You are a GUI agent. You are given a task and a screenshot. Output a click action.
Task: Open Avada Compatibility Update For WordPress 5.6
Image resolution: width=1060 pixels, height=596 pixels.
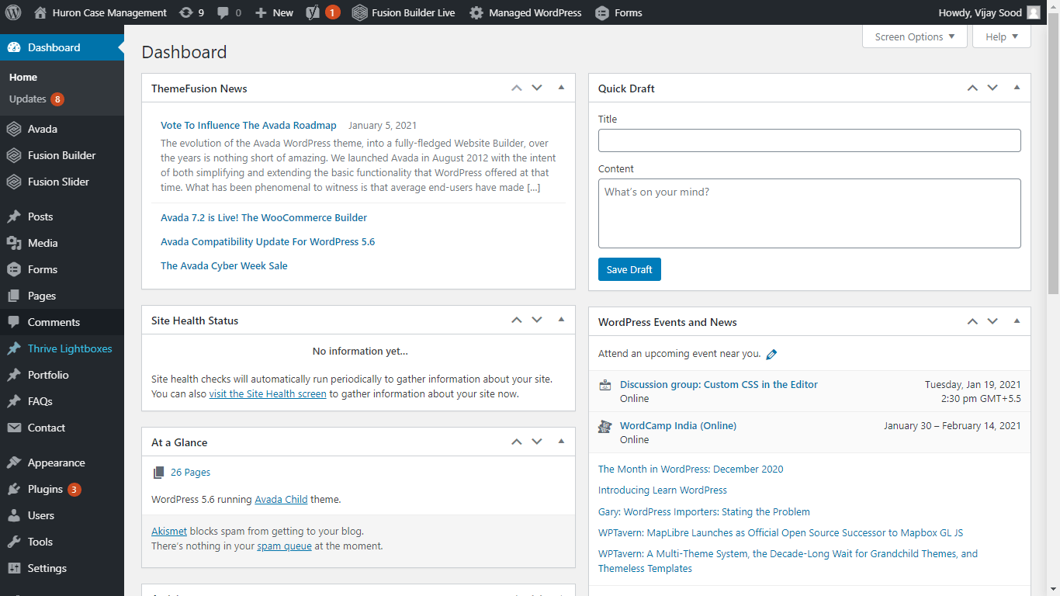[x=268, y=242]
